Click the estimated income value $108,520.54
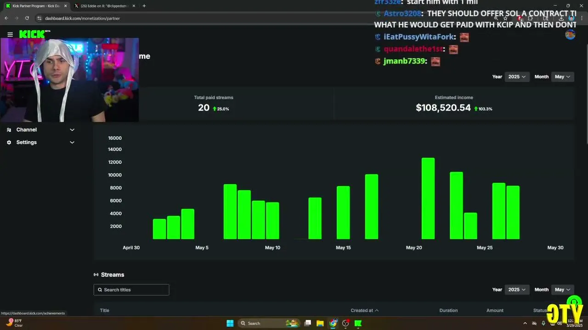This screenshot has width=588, height=330. (x=443, y=108)
